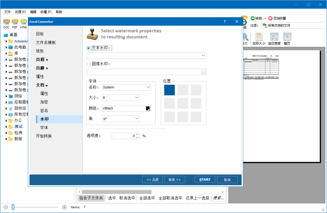This screenshot has width=327, height=213.
Task: Select the 测试 folder in tree
Action: point(18,127)
